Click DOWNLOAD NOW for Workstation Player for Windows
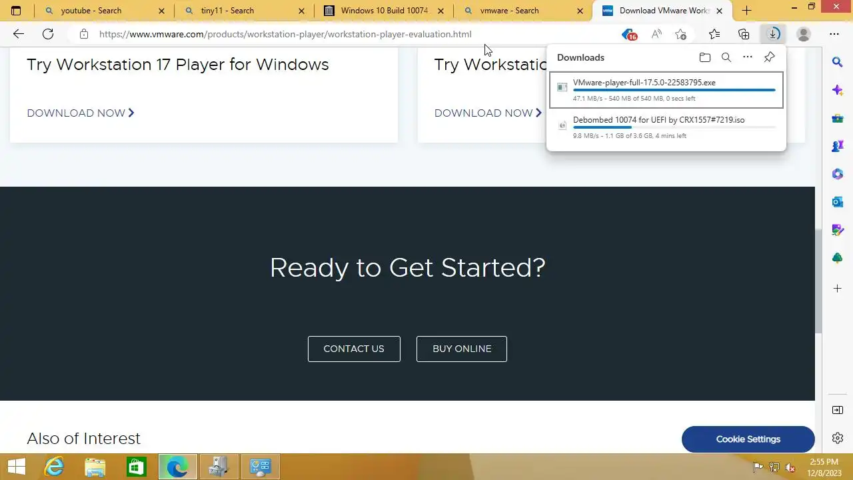The width and height of the screenshot is (853, 480). [81, 113]
